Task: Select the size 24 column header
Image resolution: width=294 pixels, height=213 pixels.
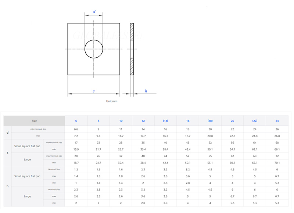Action: coord(277,120)
